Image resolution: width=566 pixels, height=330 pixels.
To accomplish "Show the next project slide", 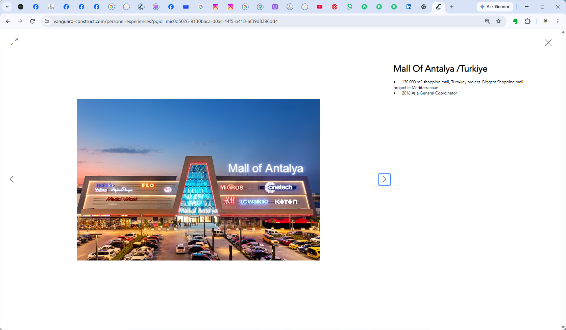I will (385, 180).
